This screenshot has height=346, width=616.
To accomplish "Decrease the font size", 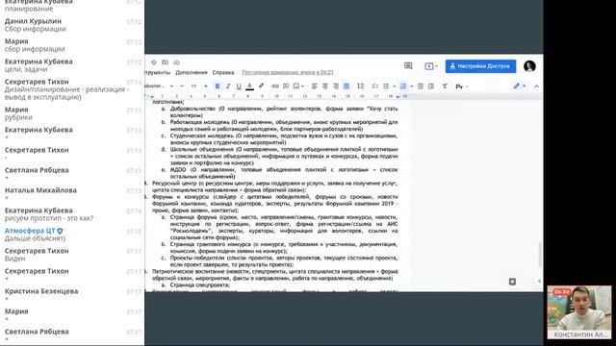I will (x=182, y=86).
